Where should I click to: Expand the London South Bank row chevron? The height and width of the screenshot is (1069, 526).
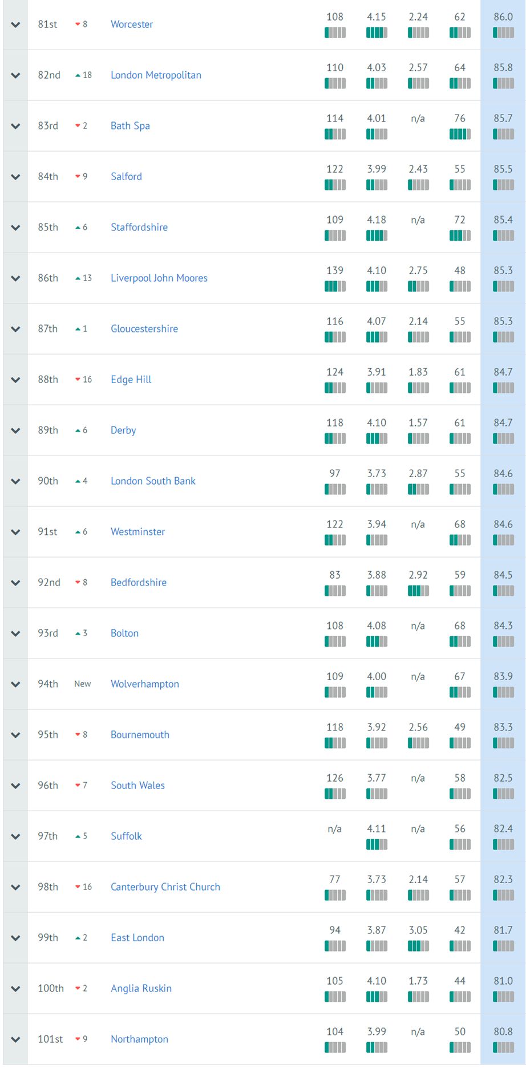click(x=15, y=481)
